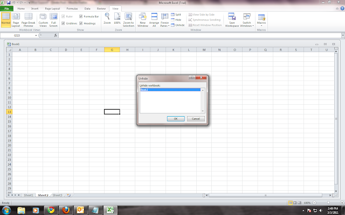The height and width of the screenshot is (215, 345).
Task: Switch to the Formulas tab
Action: coord(72,9)
